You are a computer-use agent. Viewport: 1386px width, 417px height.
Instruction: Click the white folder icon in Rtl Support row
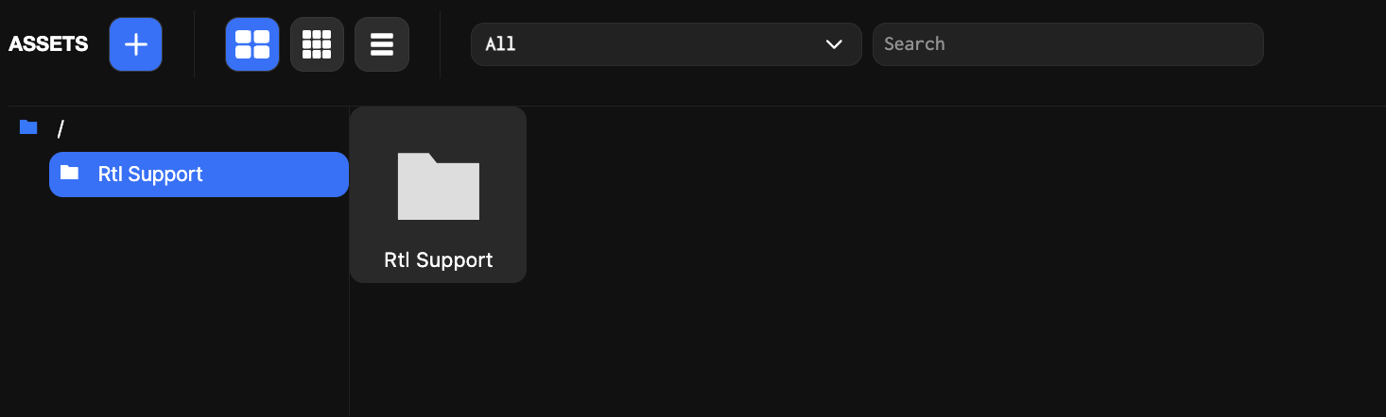(x=69, y=173)
